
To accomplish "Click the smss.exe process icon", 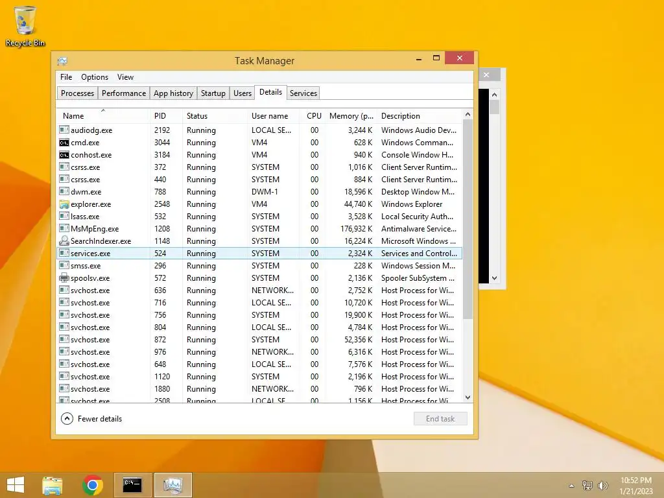I will (64, 265).
